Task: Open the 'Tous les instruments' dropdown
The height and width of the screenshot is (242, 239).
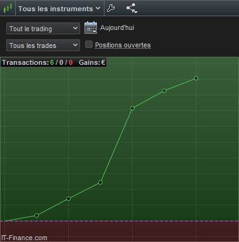Action: (x=59, y=9)
